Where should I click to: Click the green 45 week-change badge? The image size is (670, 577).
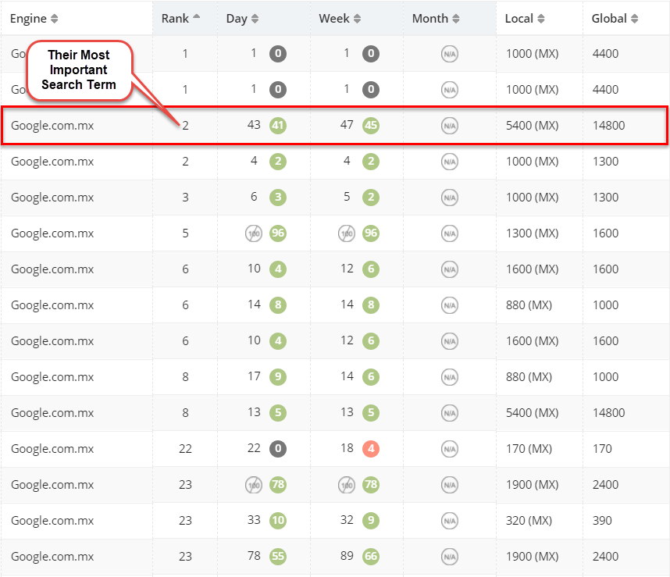(370, 125)
